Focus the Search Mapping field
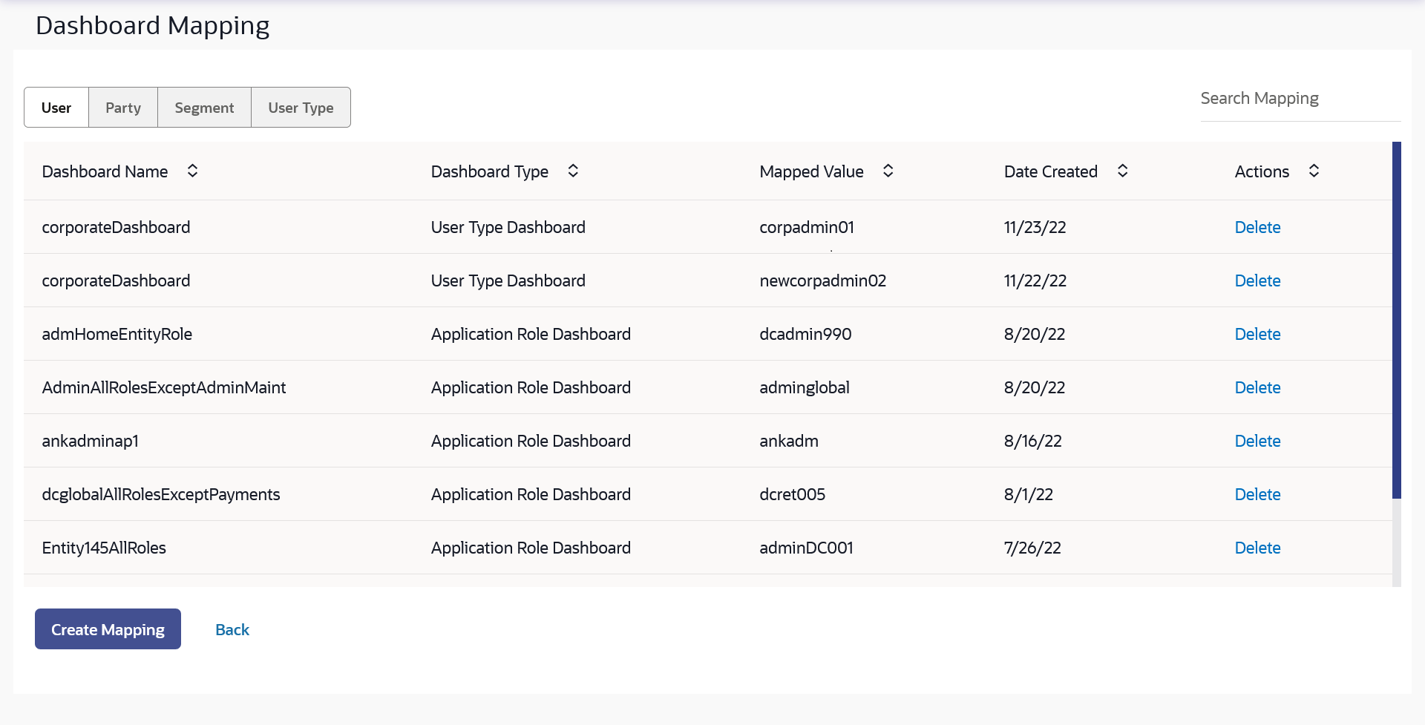This screenshot has width=1425, height=725. (1300, 99)
